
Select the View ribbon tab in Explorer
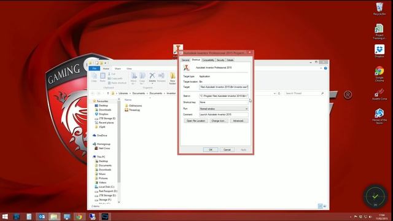[129, 68]
